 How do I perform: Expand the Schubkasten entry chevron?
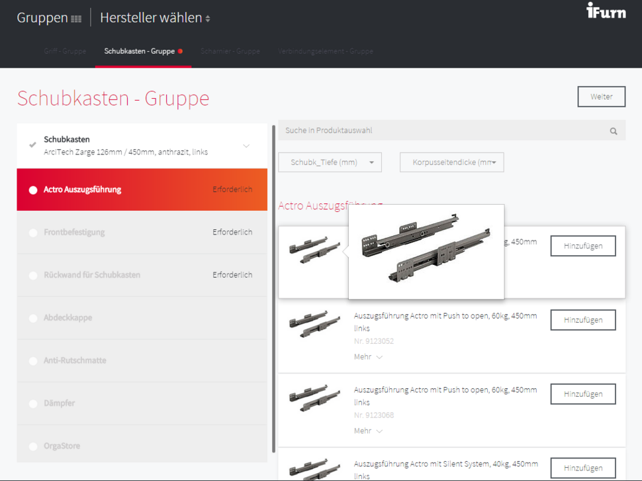click(246, 146)
